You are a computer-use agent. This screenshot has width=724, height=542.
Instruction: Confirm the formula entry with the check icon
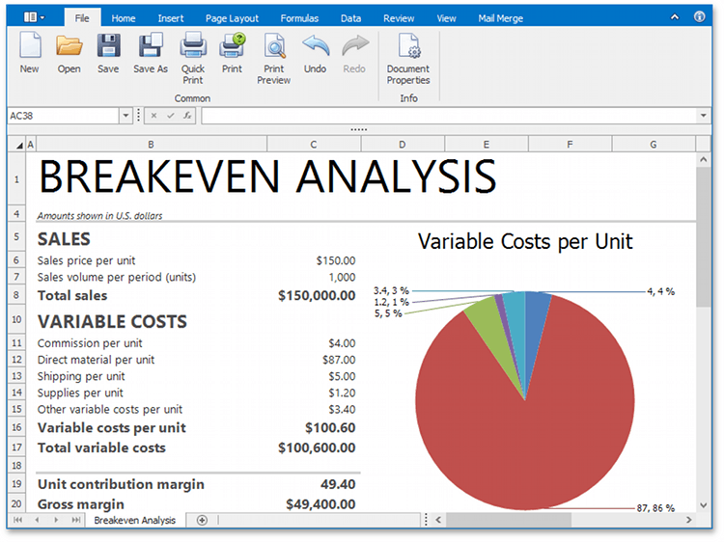tap(171, 116)
